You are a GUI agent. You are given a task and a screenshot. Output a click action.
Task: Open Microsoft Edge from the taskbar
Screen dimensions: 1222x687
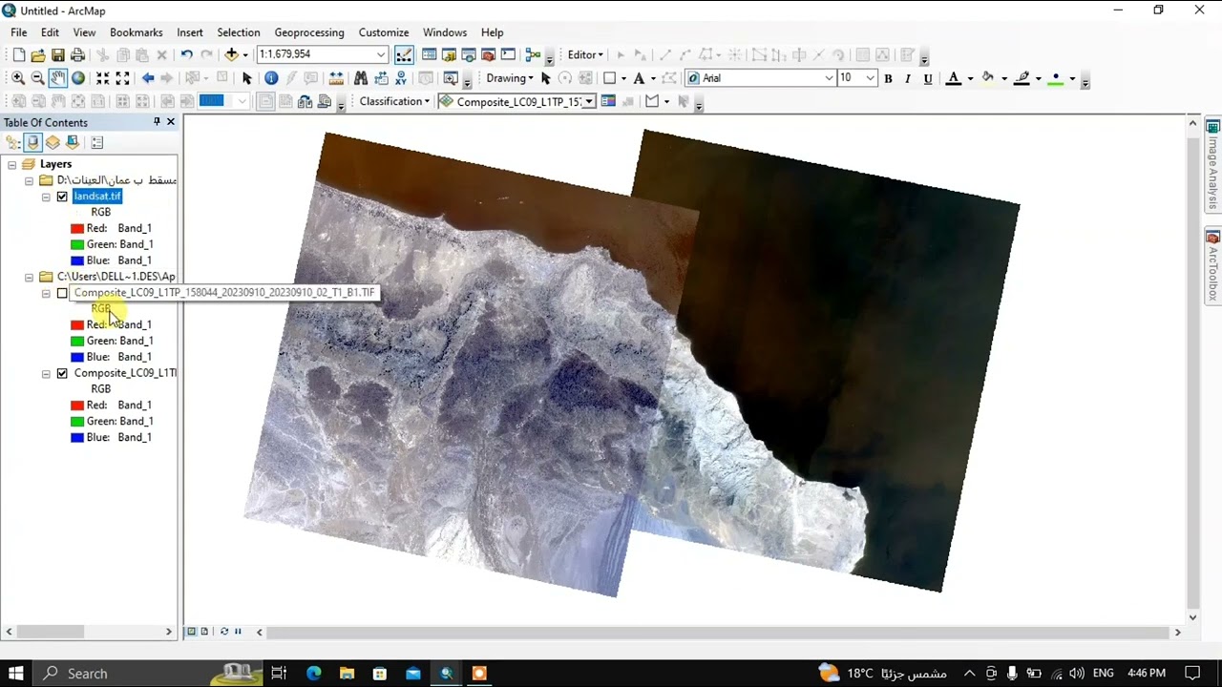tap(313, 674)
